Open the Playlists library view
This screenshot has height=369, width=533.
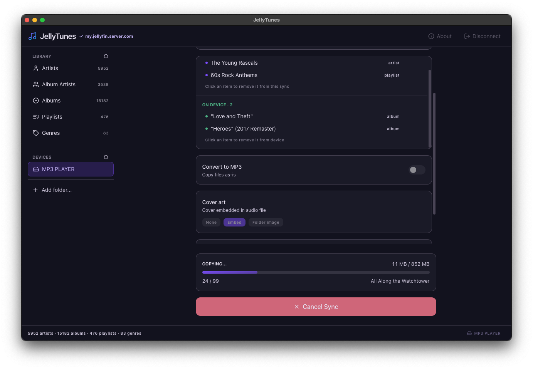pyautogui.click(x=71, y=117)
